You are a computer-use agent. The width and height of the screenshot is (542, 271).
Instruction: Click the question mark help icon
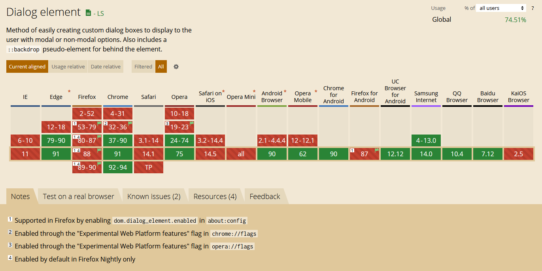[533, 8]
